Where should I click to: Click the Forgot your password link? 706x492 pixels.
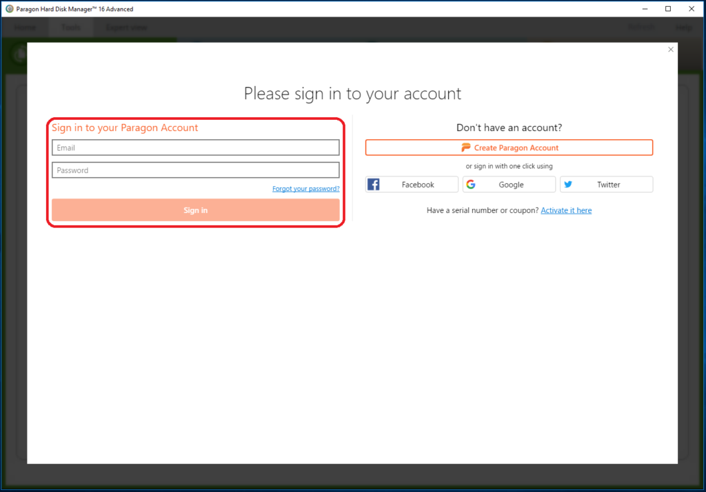pos(305,188)
